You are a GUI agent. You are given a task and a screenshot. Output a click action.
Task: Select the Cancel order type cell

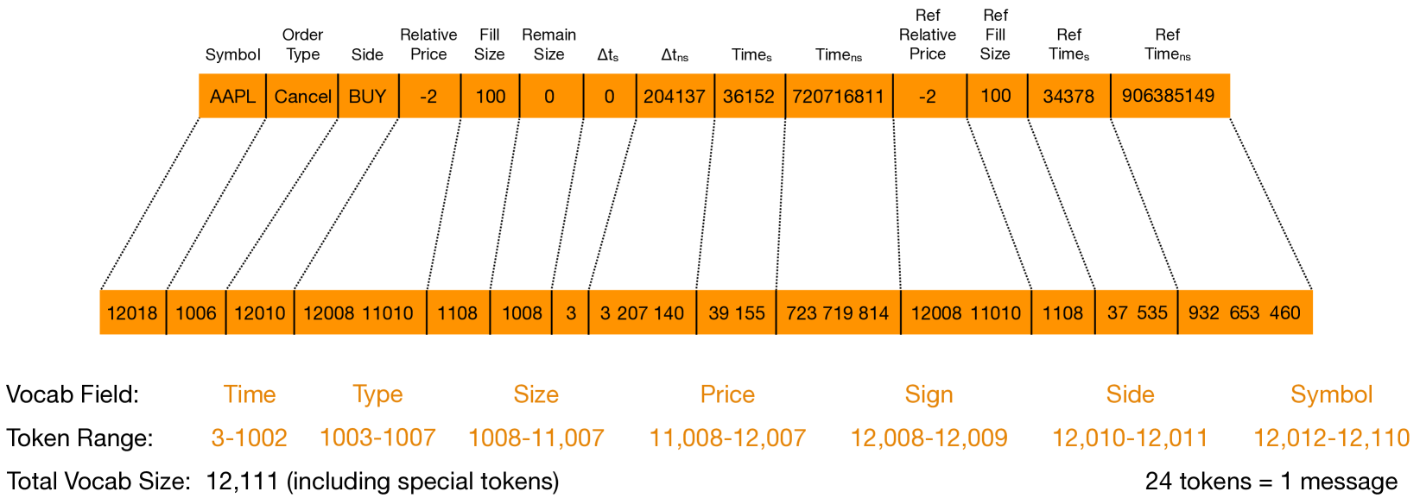pos(302,97)
